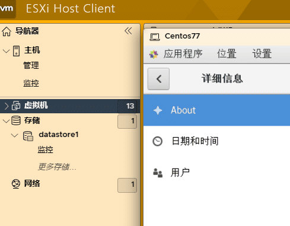Select 日期和时间 entry
This screenshot has width=290, height=226.
(x=216, y=141)
